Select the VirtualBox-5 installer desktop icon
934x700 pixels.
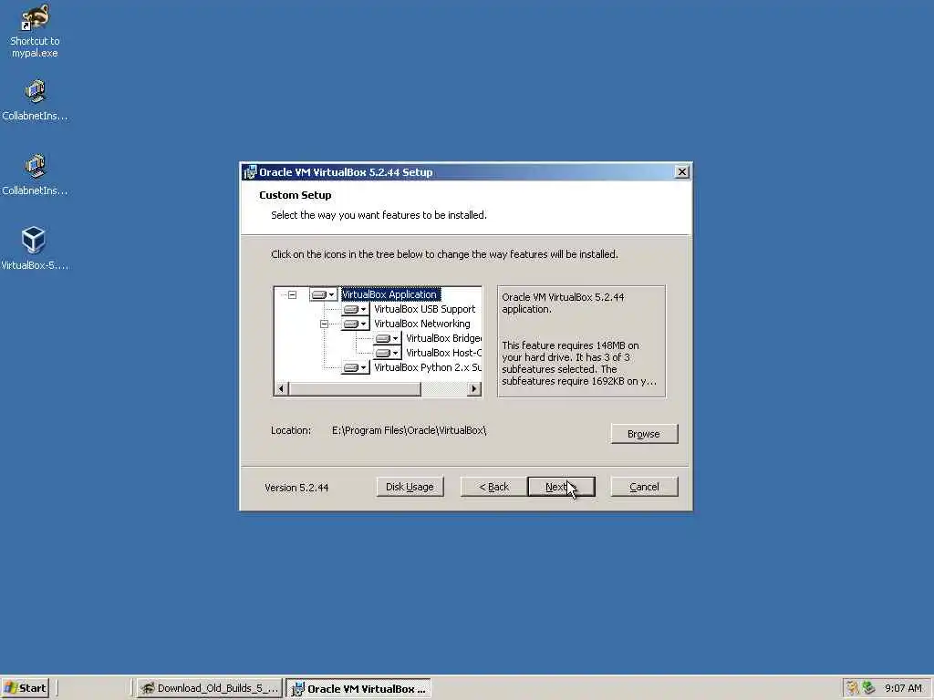tap(34, 249)
